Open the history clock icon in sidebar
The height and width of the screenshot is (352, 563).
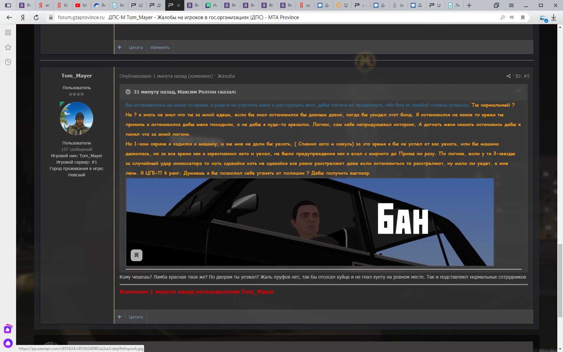tap(8, 62)
